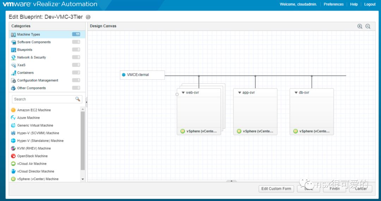The image size is (381, 201).
Task: Click the Edit Custom Form button
Action: click(x=276, y=189)
